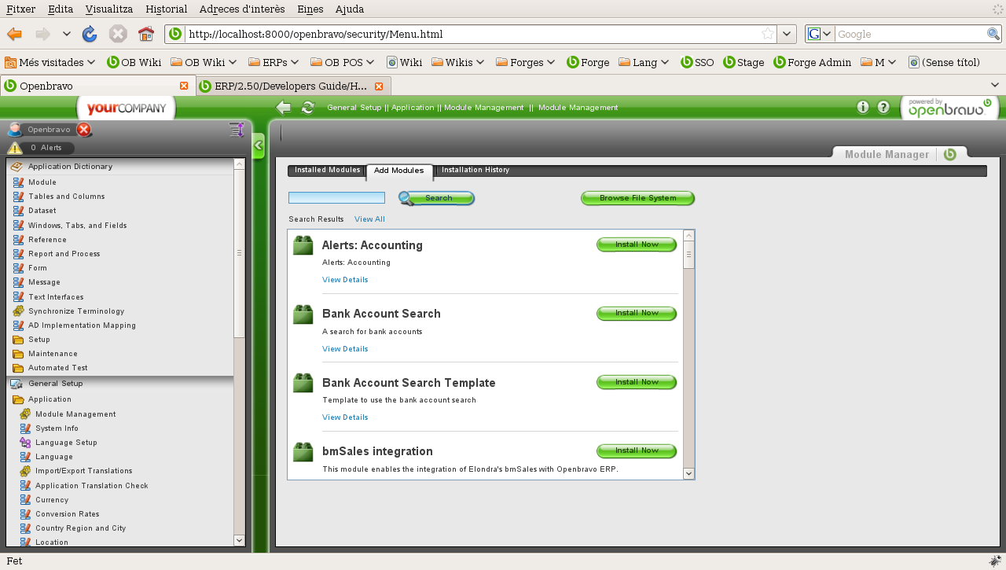Focus the Google search input box

(910, 34)
